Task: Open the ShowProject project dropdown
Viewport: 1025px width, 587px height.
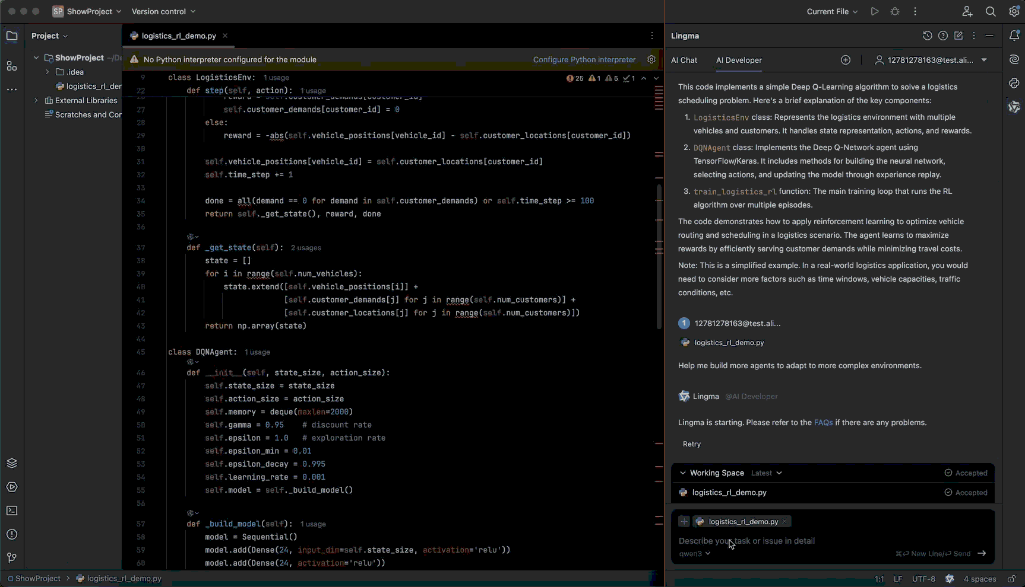Action: click(87, 11)
